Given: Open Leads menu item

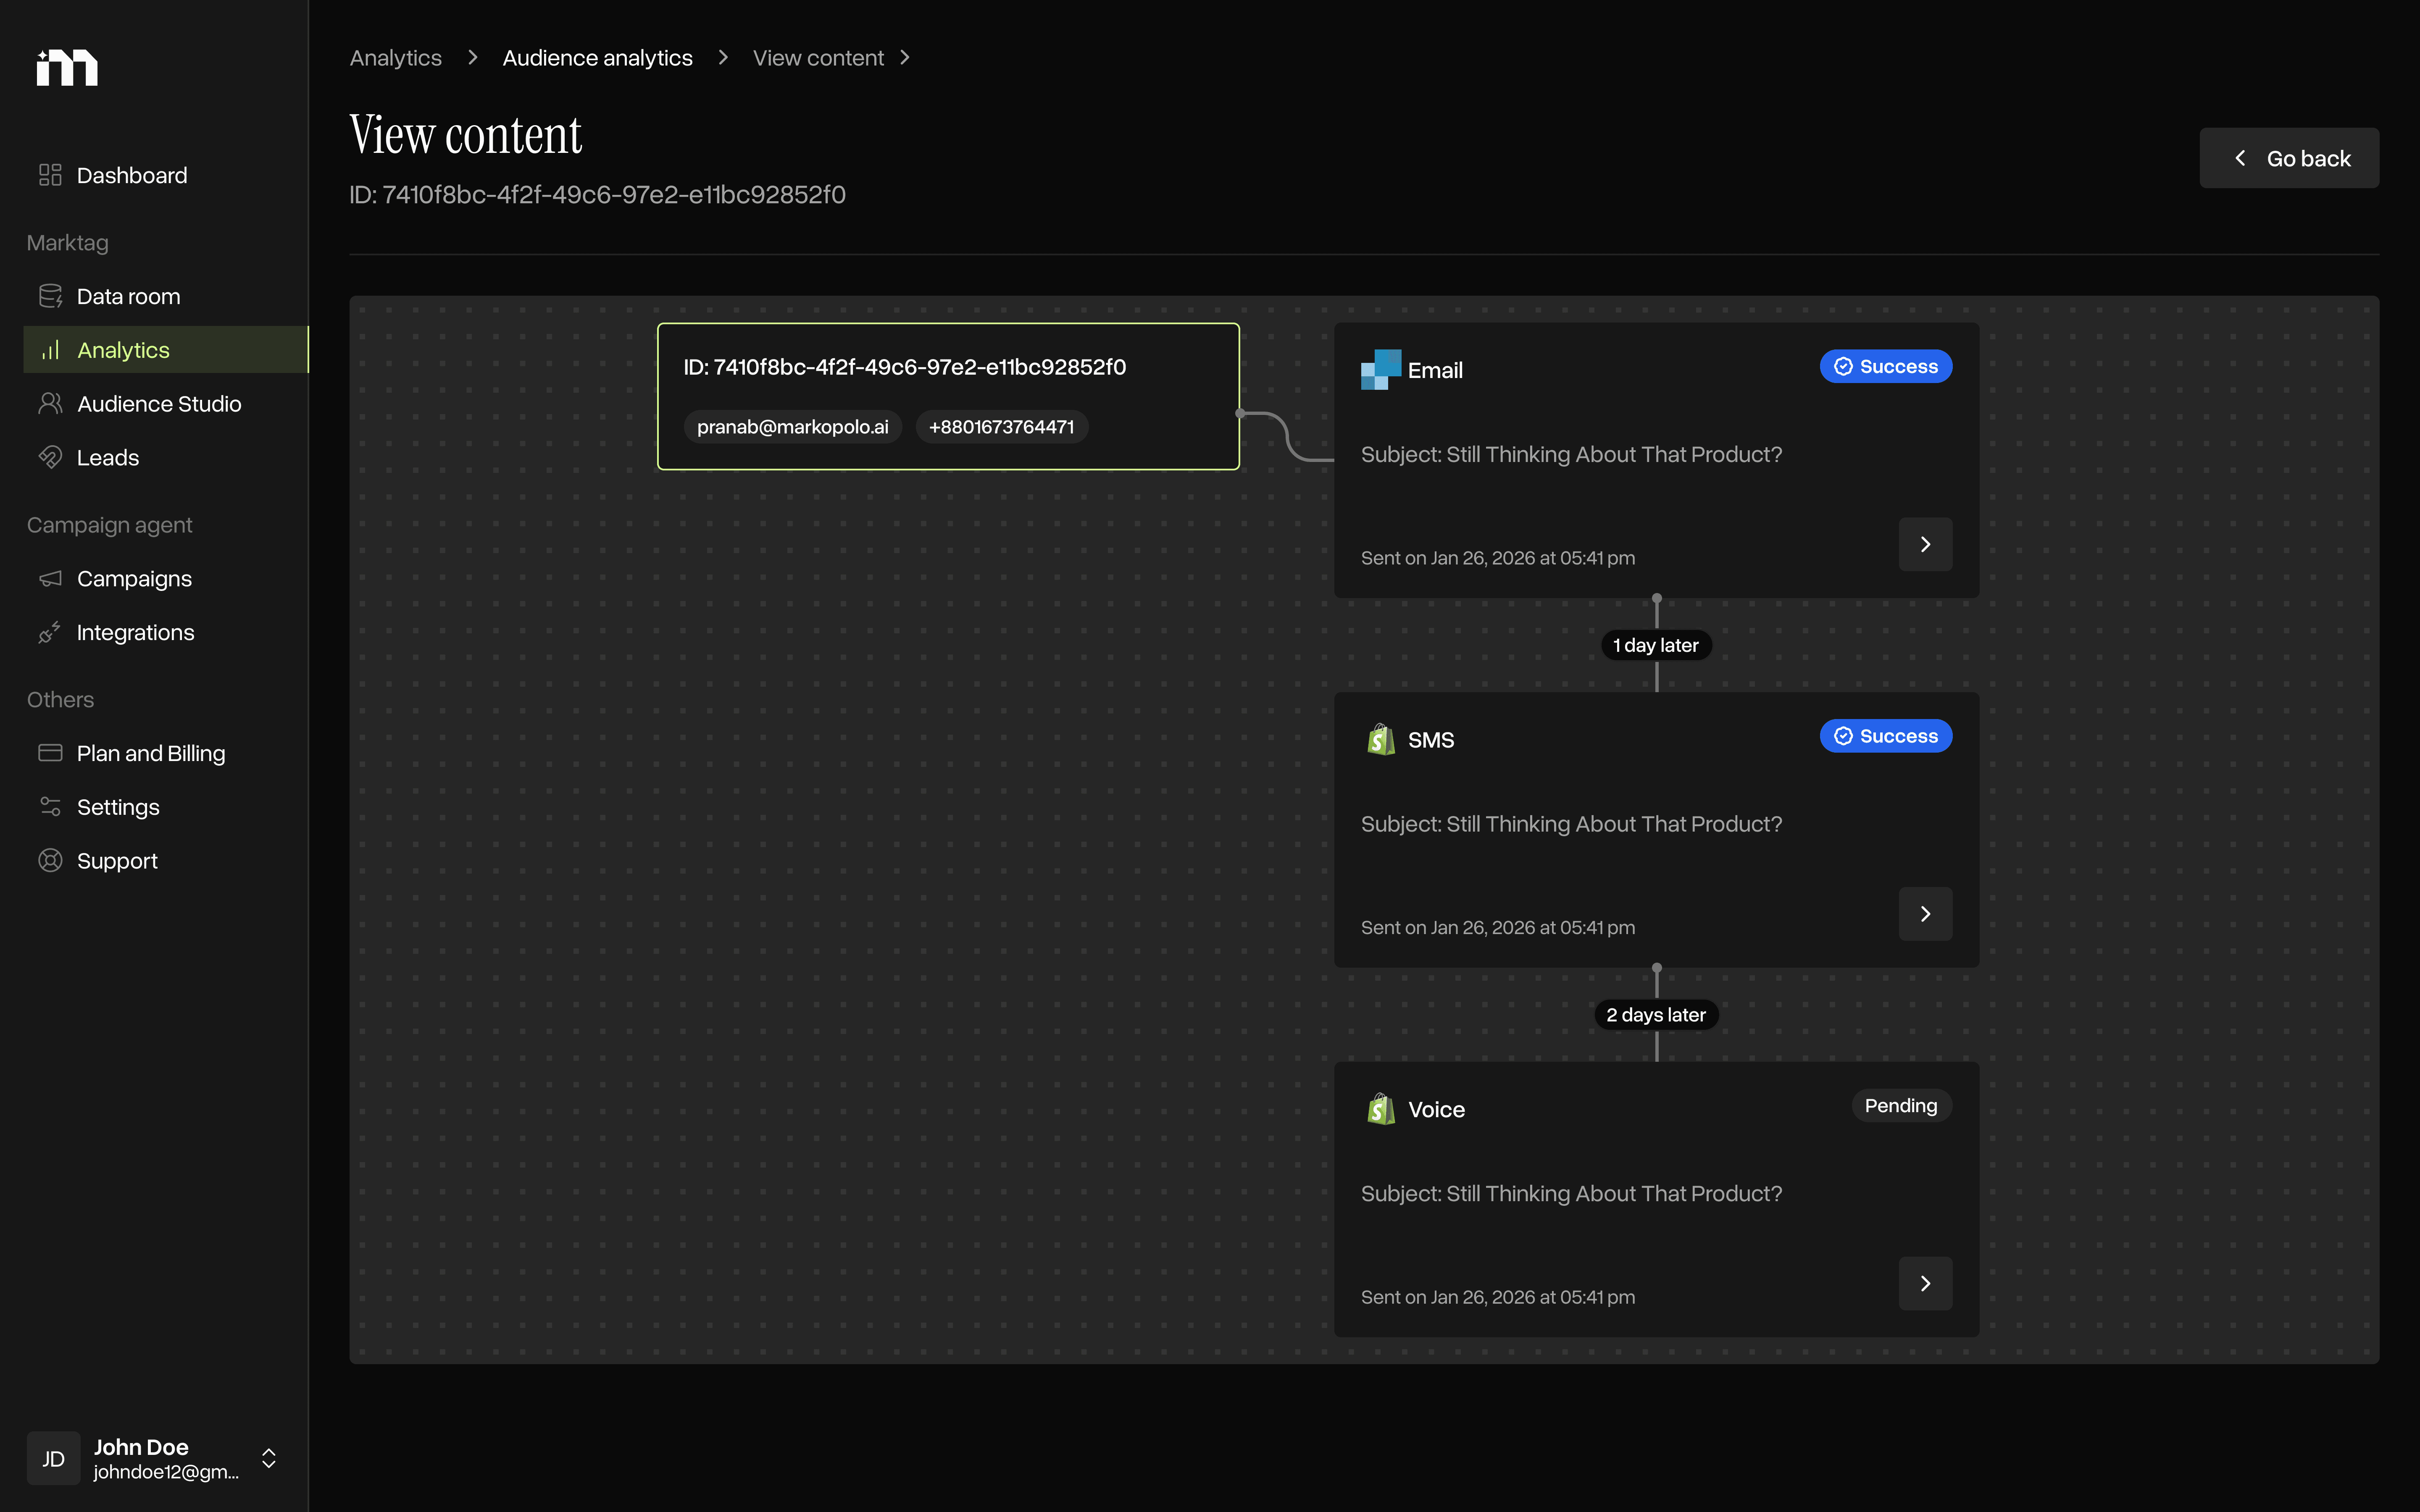Looking at the screenshot, I should tap(166, 458).
